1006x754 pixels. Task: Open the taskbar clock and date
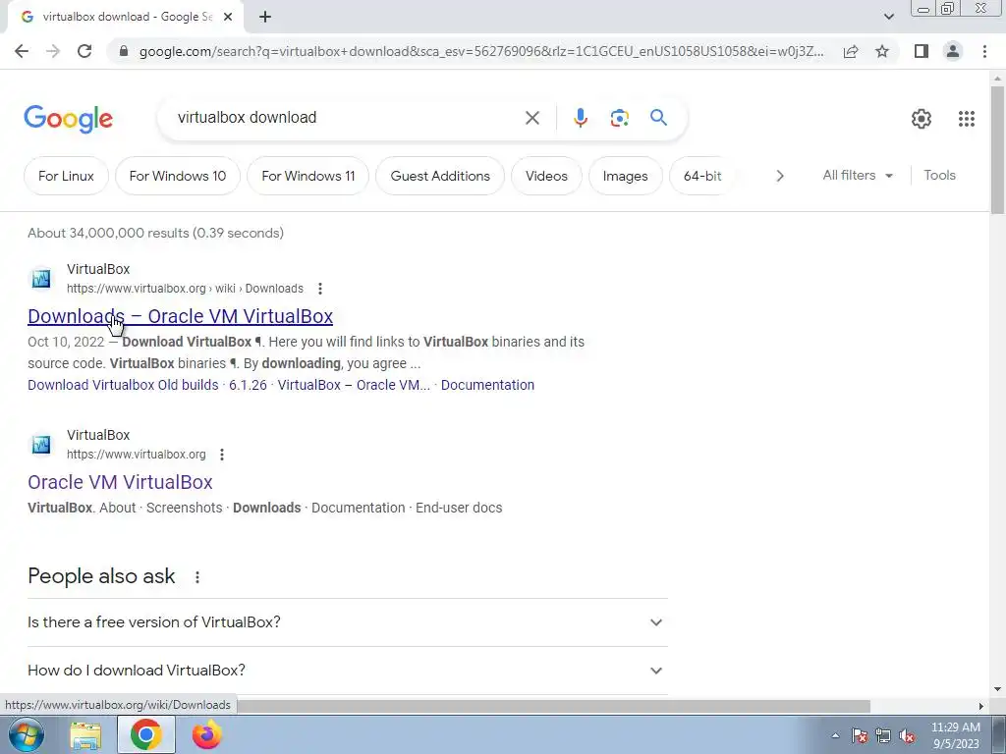click(955, 735)
